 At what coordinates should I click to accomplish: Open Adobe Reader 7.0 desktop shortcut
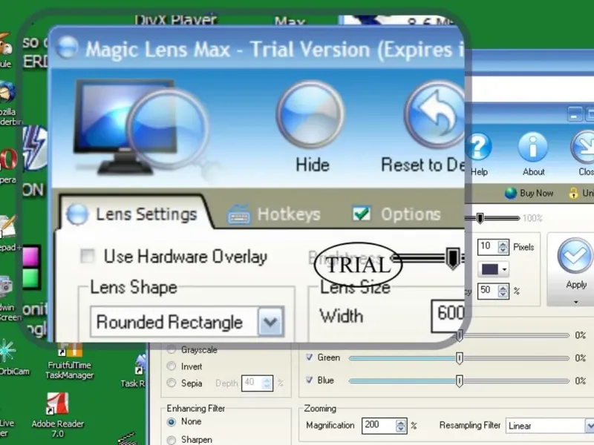click(58, 415)
